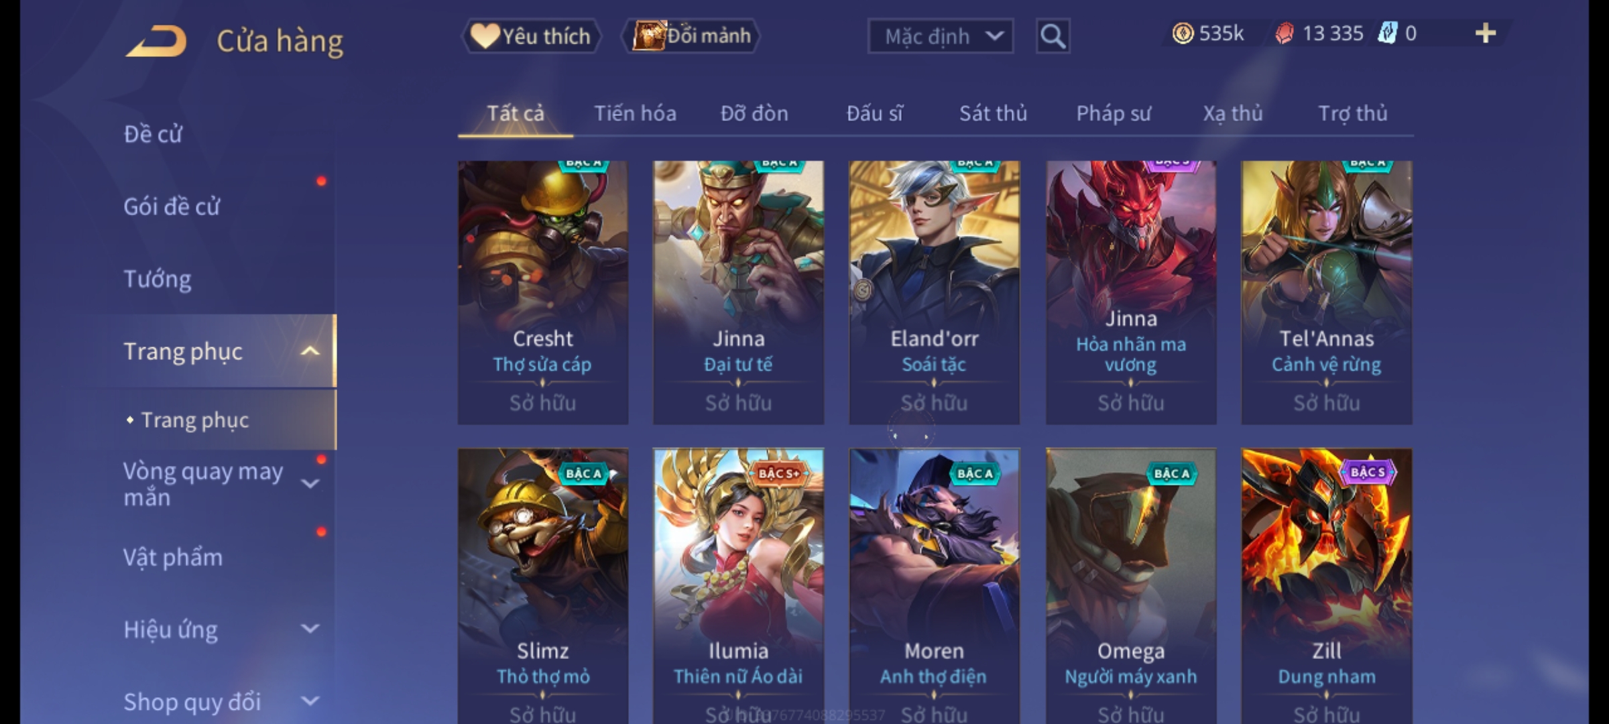Open the Mặc định sort dropdown

[940, 36]
